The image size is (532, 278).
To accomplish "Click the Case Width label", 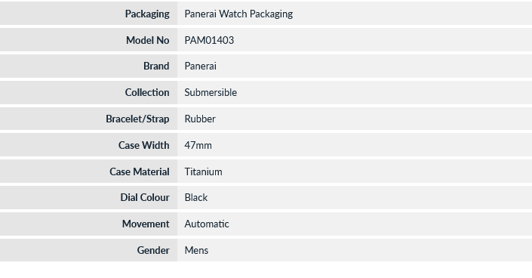I will coord(144,145).
